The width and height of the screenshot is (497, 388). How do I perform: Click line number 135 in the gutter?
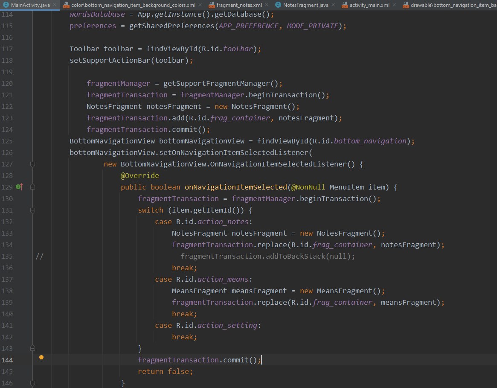tap(7, 256)
